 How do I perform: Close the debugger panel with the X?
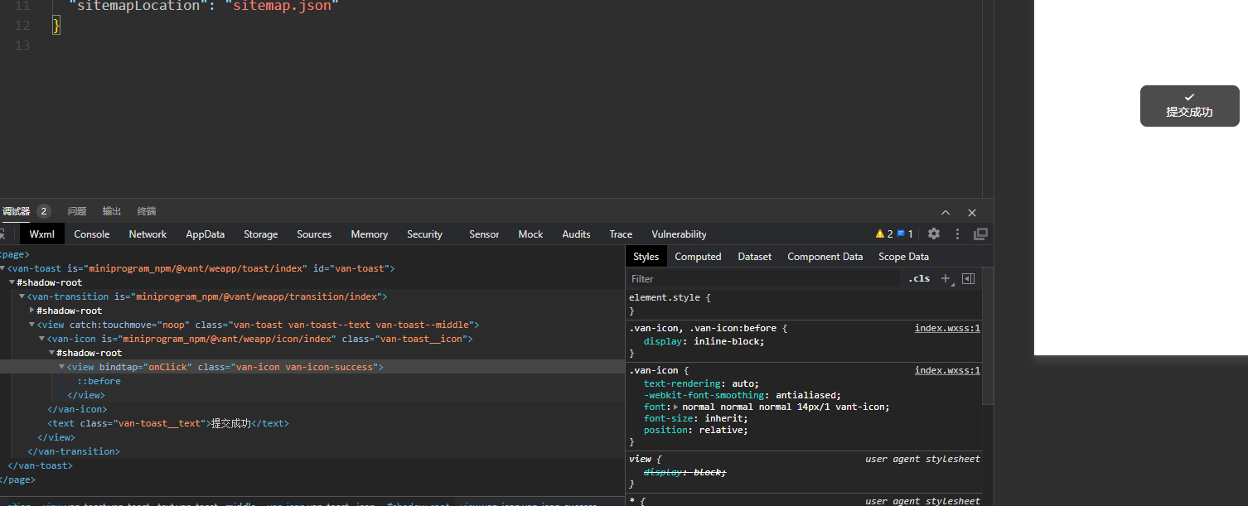[x=972, y=213]
